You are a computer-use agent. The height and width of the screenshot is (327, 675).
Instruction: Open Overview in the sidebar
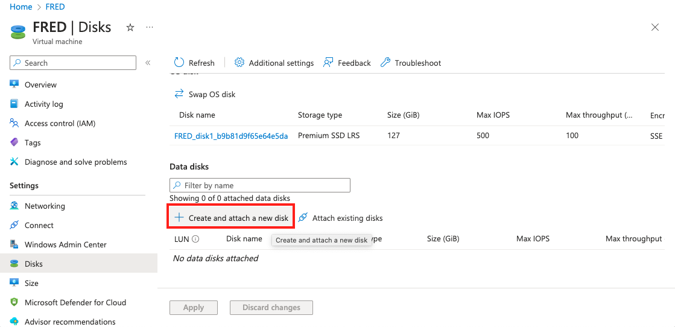40,84
